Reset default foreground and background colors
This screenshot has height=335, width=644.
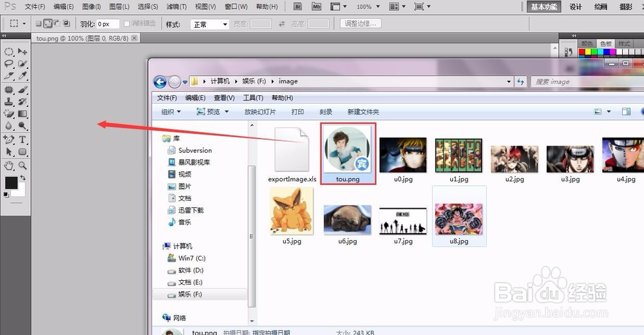click(x=6, y=195)
